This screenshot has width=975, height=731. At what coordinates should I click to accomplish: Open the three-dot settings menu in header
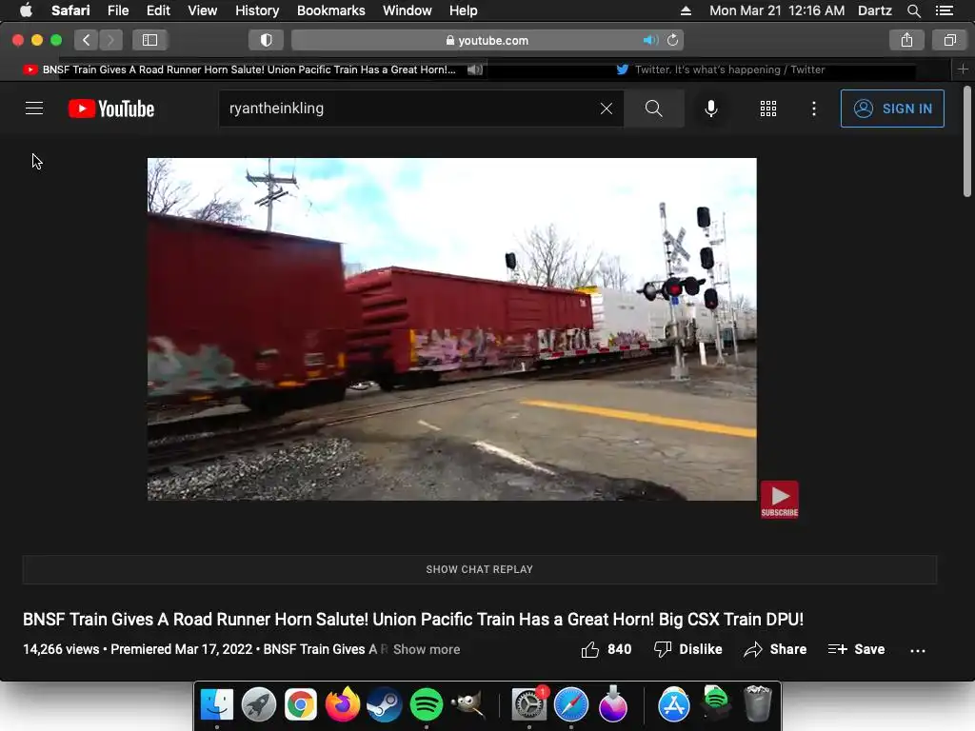(x=813, y=109)
